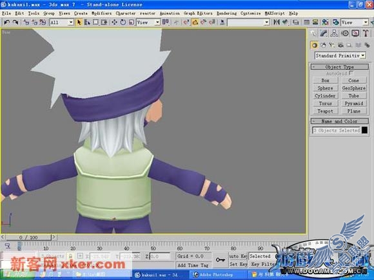
Task: Select the Helpers category icon
Action: click(349, 45)
